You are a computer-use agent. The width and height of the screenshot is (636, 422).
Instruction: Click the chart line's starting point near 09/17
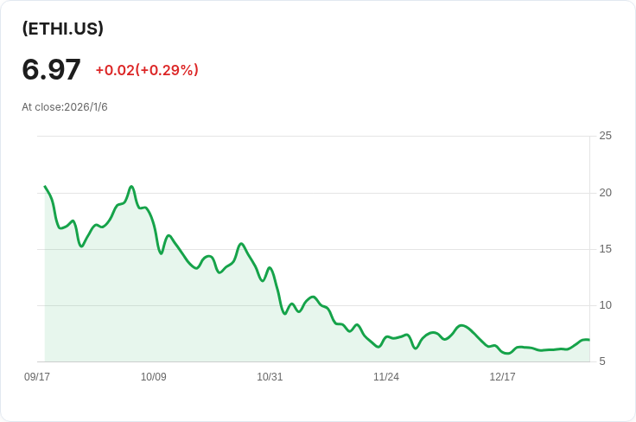(x=45, y=186)
